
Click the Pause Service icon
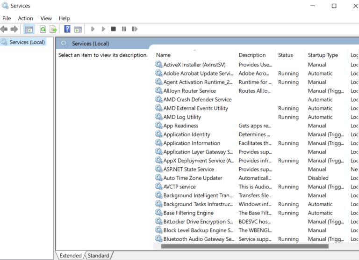tap(124, 29)
